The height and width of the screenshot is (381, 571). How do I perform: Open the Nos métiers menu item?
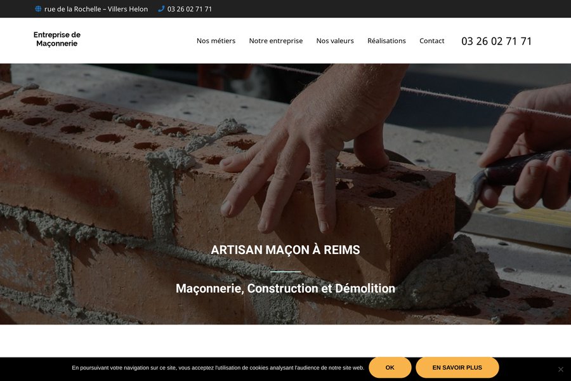coord(216,41)
